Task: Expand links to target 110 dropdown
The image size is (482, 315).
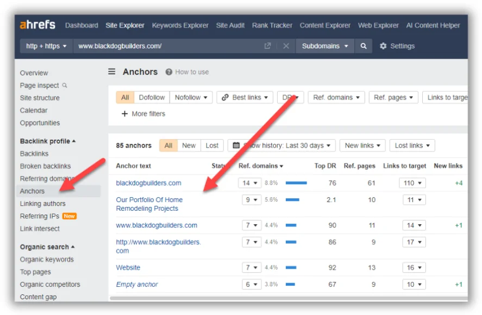Action: point(412,183)
